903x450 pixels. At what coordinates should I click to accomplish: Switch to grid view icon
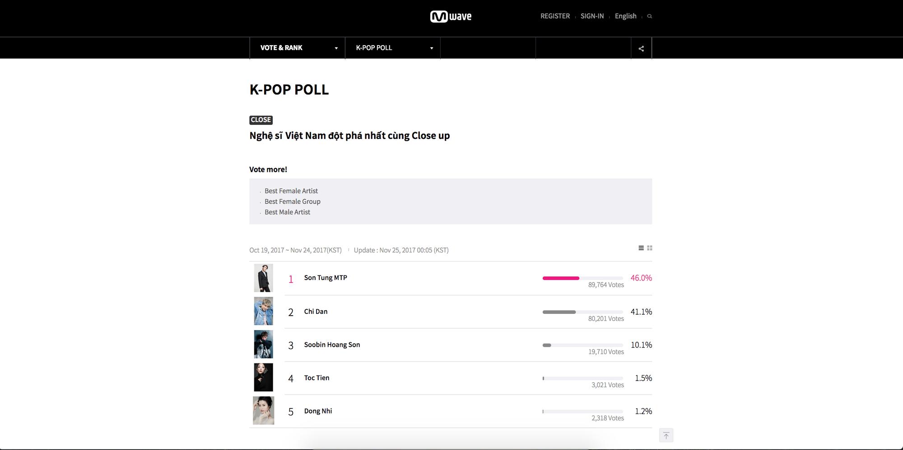point(650,248)
